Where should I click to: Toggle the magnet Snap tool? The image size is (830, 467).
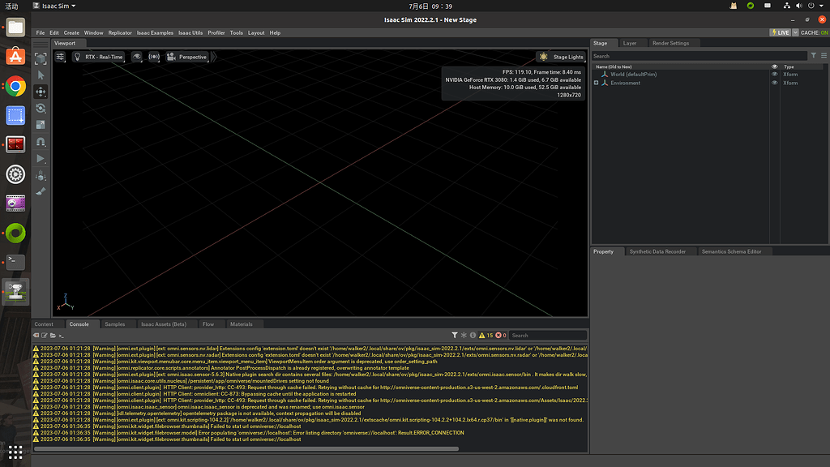pos(41,142)
